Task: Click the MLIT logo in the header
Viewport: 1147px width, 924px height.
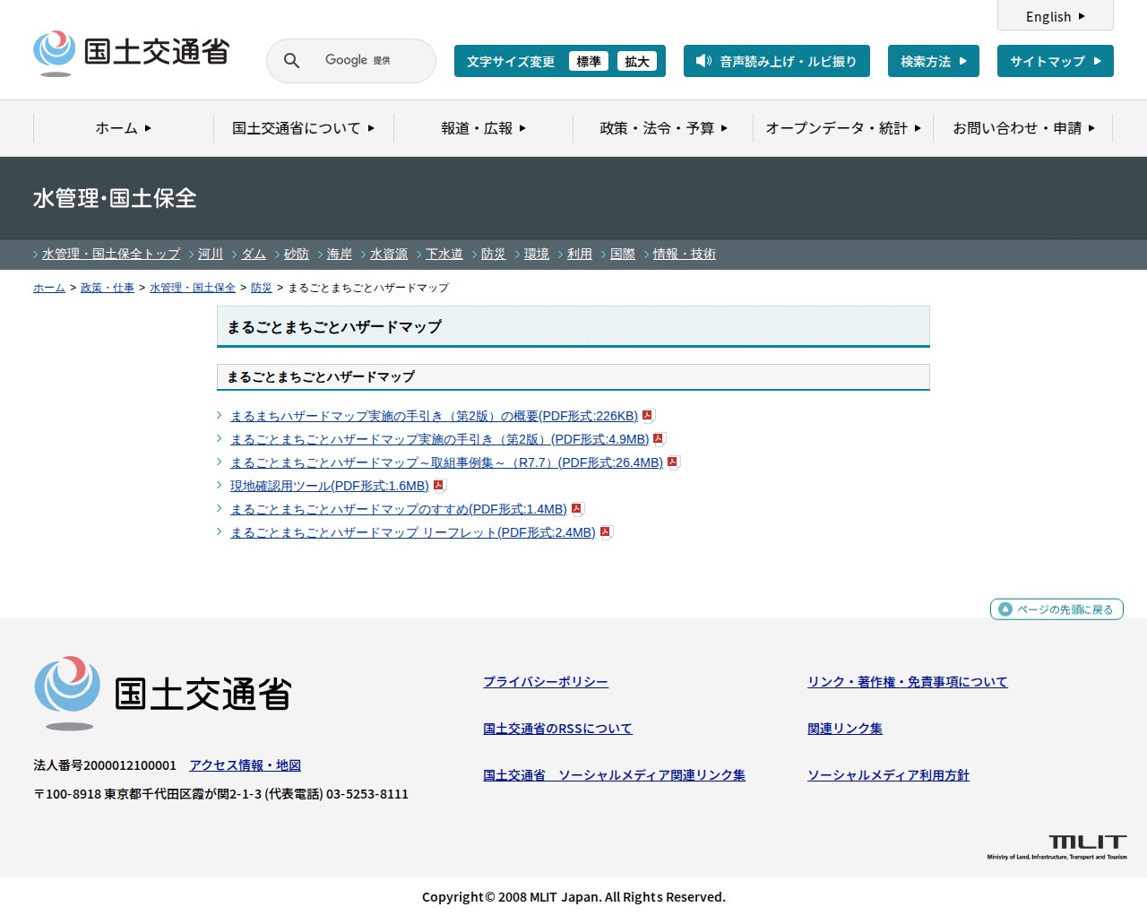Action: [x=132, y=53]
